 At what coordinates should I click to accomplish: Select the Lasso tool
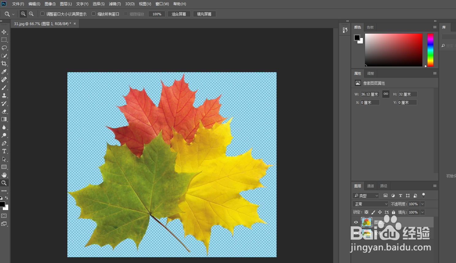point(4,48)
